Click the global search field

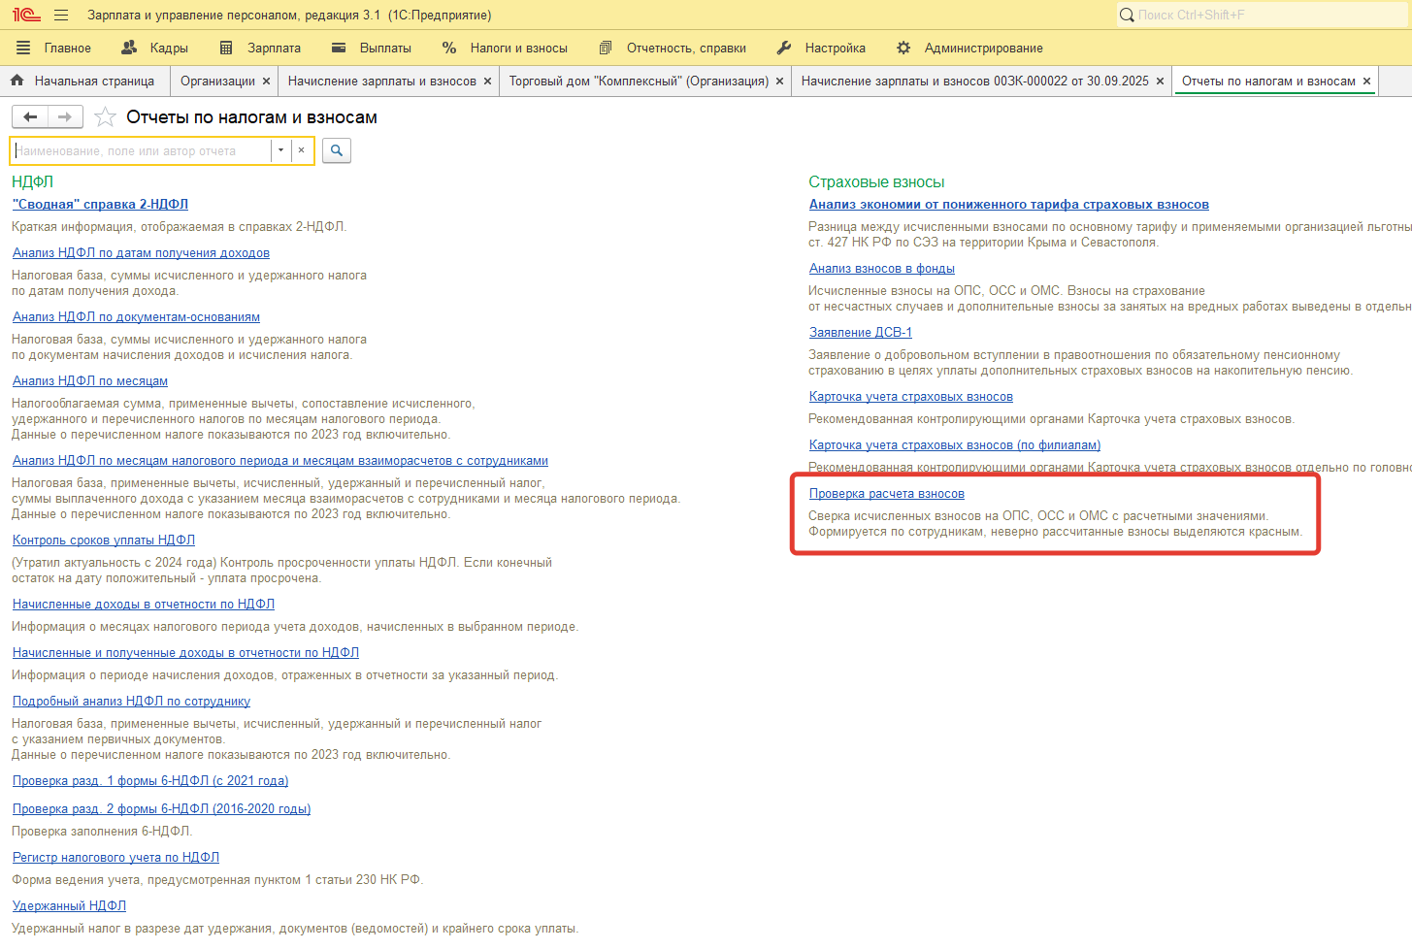(x=1262, y=15)
